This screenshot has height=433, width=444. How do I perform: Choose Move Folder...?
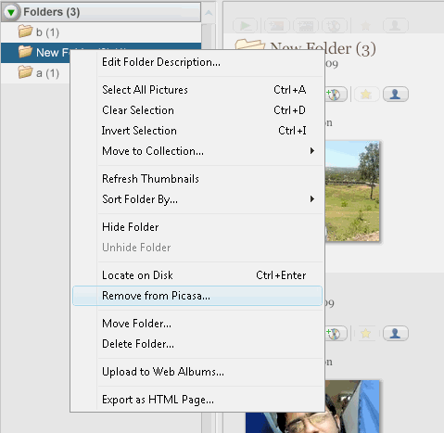[x=197, y=324]
